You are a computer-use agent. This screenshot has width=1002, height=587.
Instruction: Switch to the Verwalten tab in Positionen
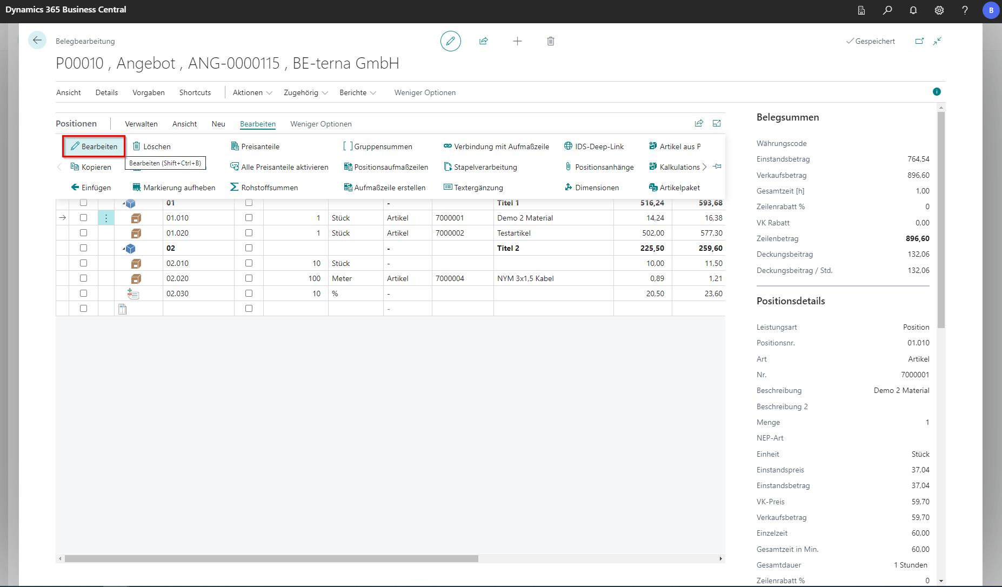[x=141, y=124]
